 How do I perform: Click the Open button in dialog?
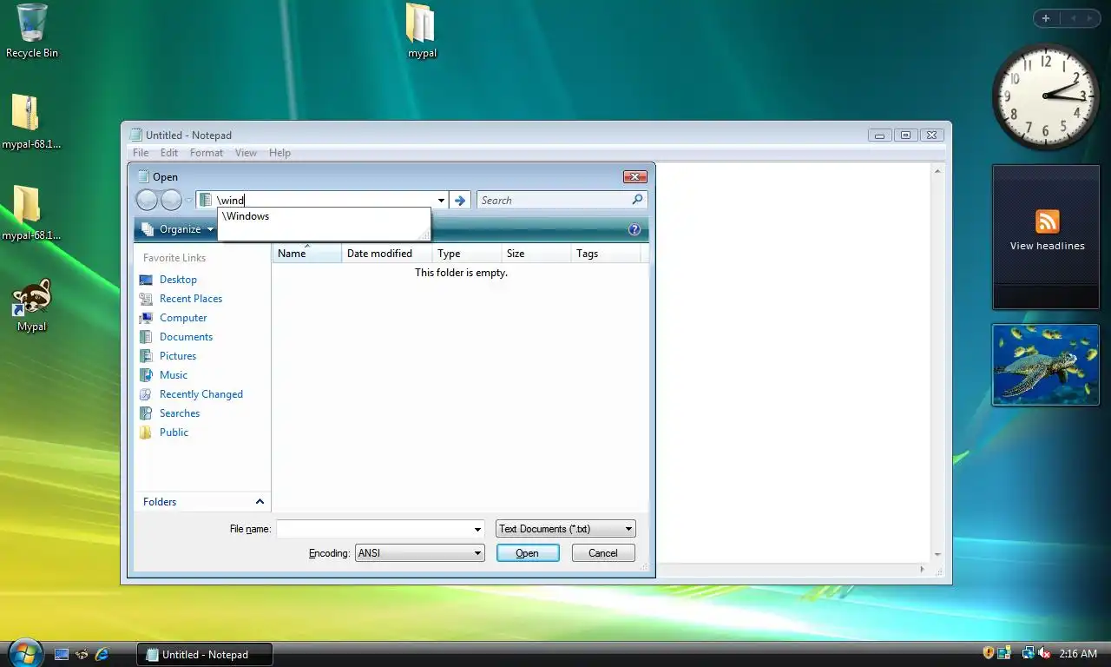click(528, 553)
